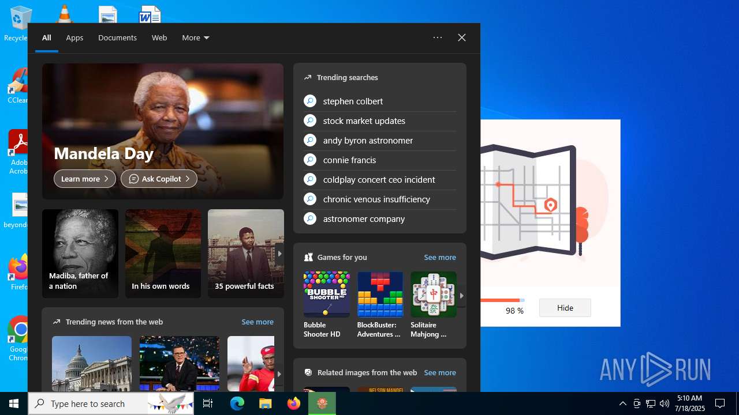
Task: Click the Mandela Day hero image
Action: point(163,131)
